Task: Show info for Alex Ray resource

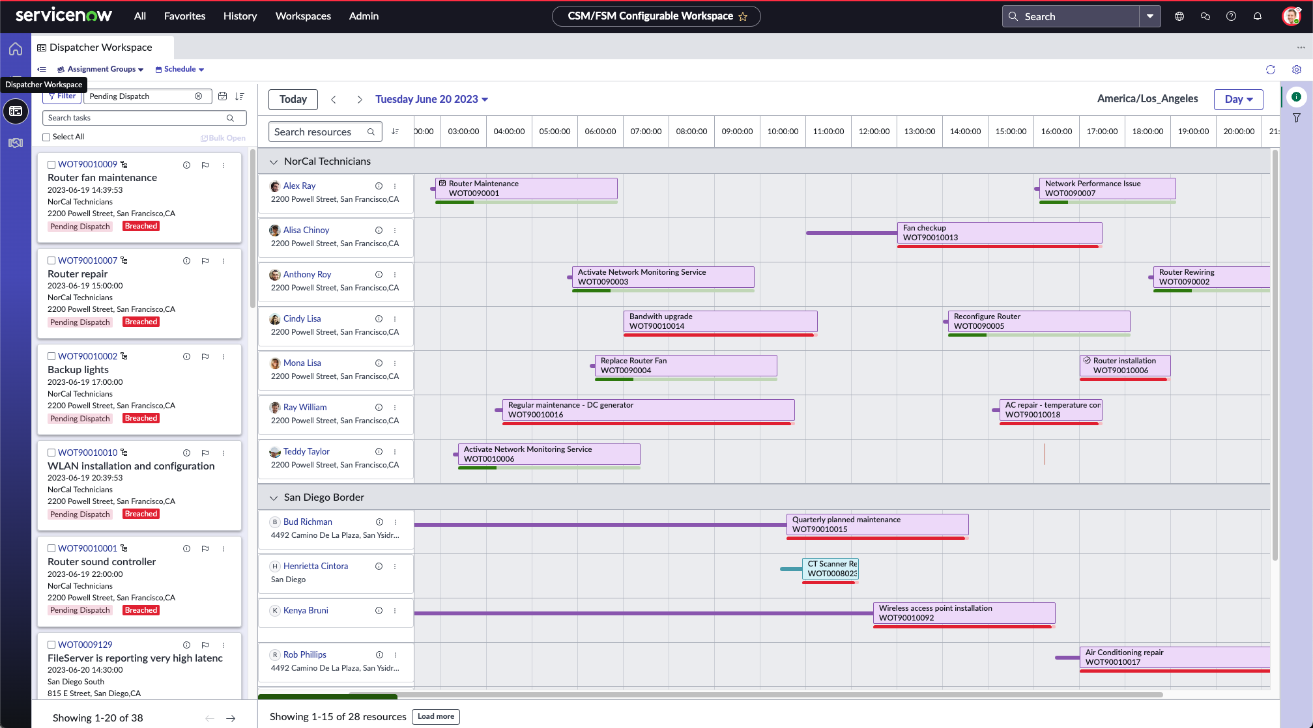Action: coord(379,186)
